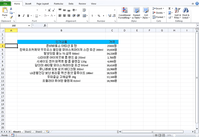Toggle Bold formatting
199x137 pixels.
[x=19, y=15]
